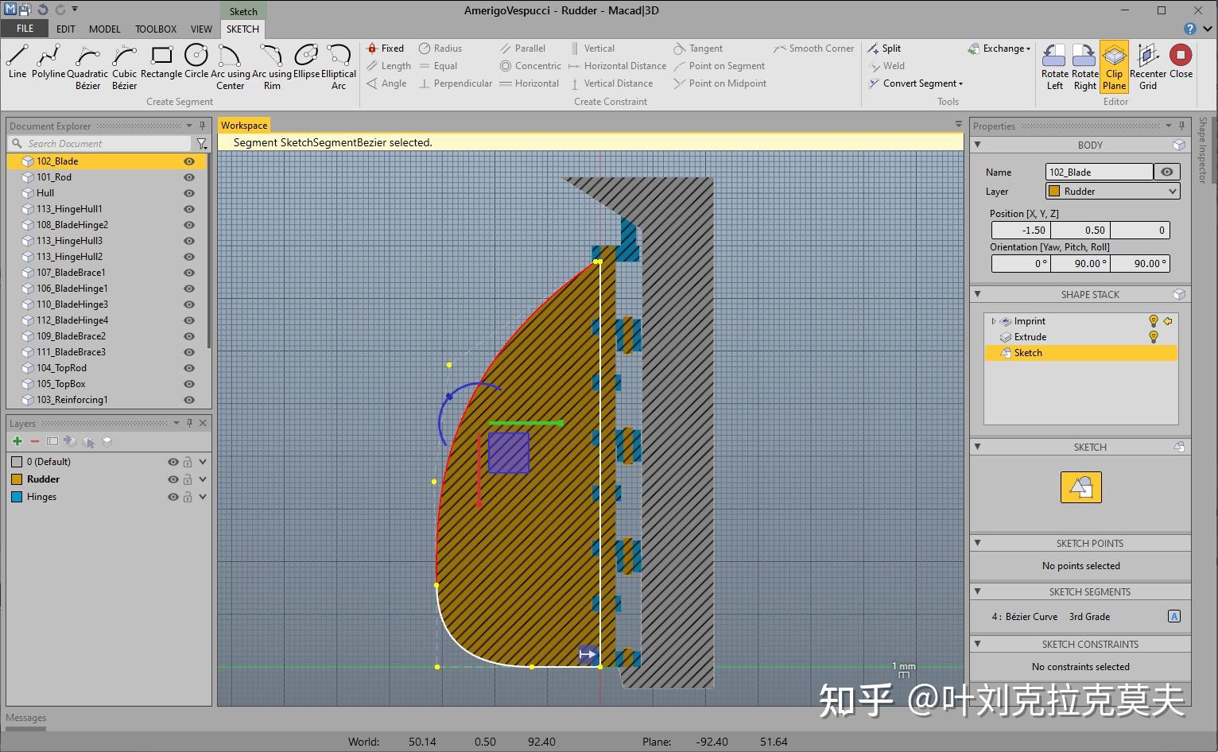This screenshot has width=1218, height=752.
Task: Open the FILE menu
Action: coord(25,29)
